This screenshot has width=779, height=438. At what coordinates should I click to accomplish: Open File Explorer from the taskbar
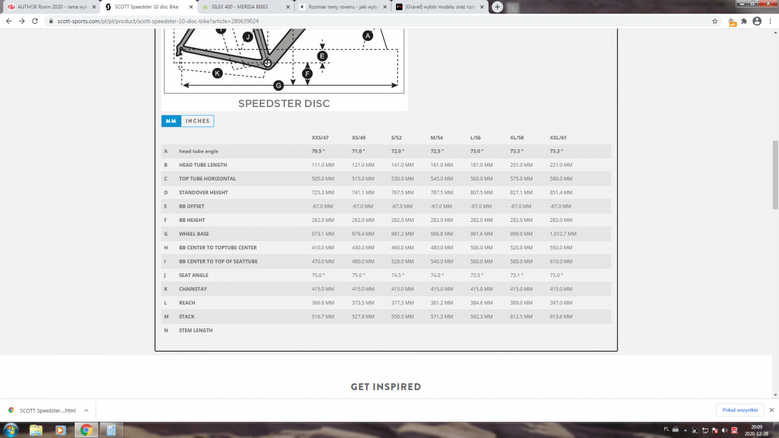pyautogui.click(x=36, y=430)
